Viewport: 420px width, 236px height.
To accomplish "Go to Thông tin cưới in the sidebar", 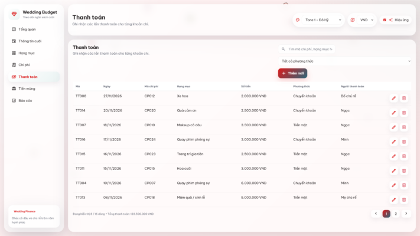I will 34,41.
